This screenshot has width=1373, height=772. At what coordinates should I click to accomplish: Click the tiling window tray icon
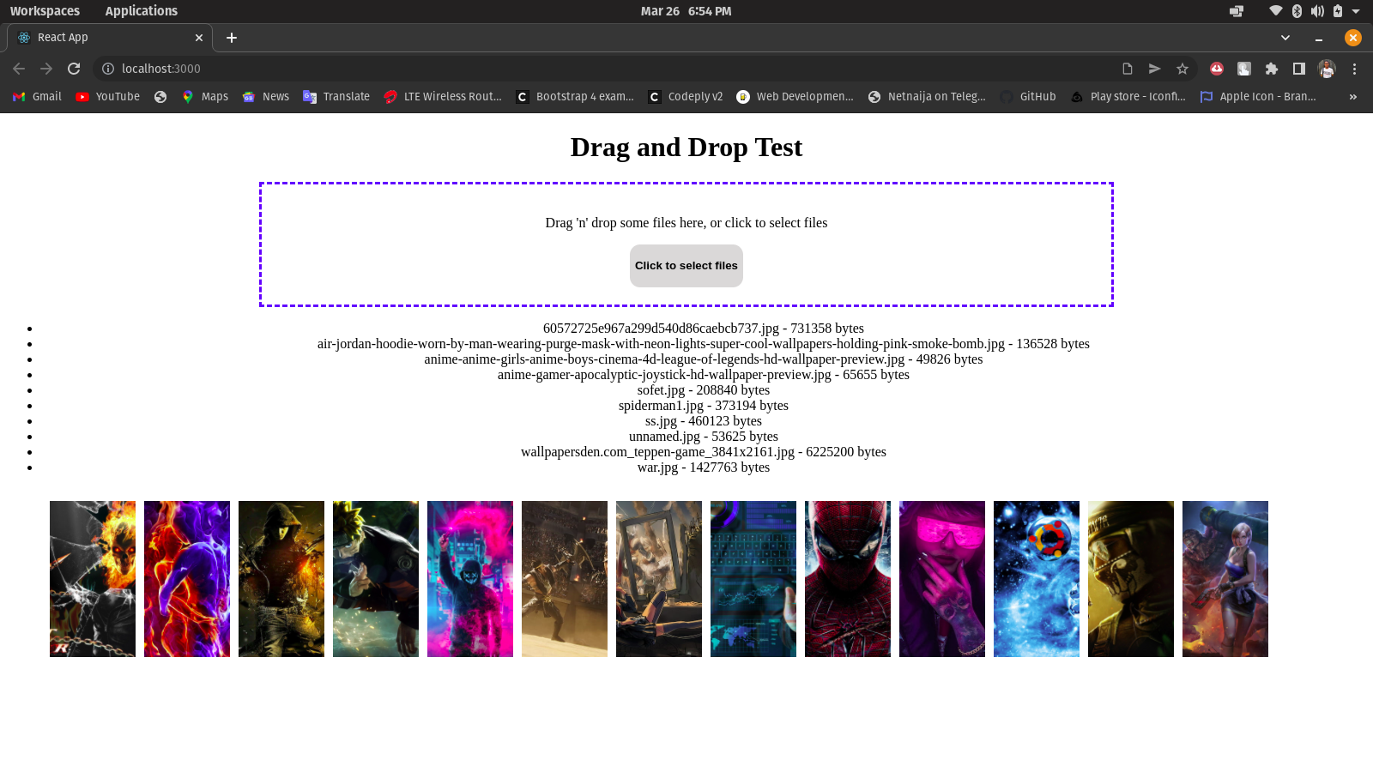tap(1237, 11)
